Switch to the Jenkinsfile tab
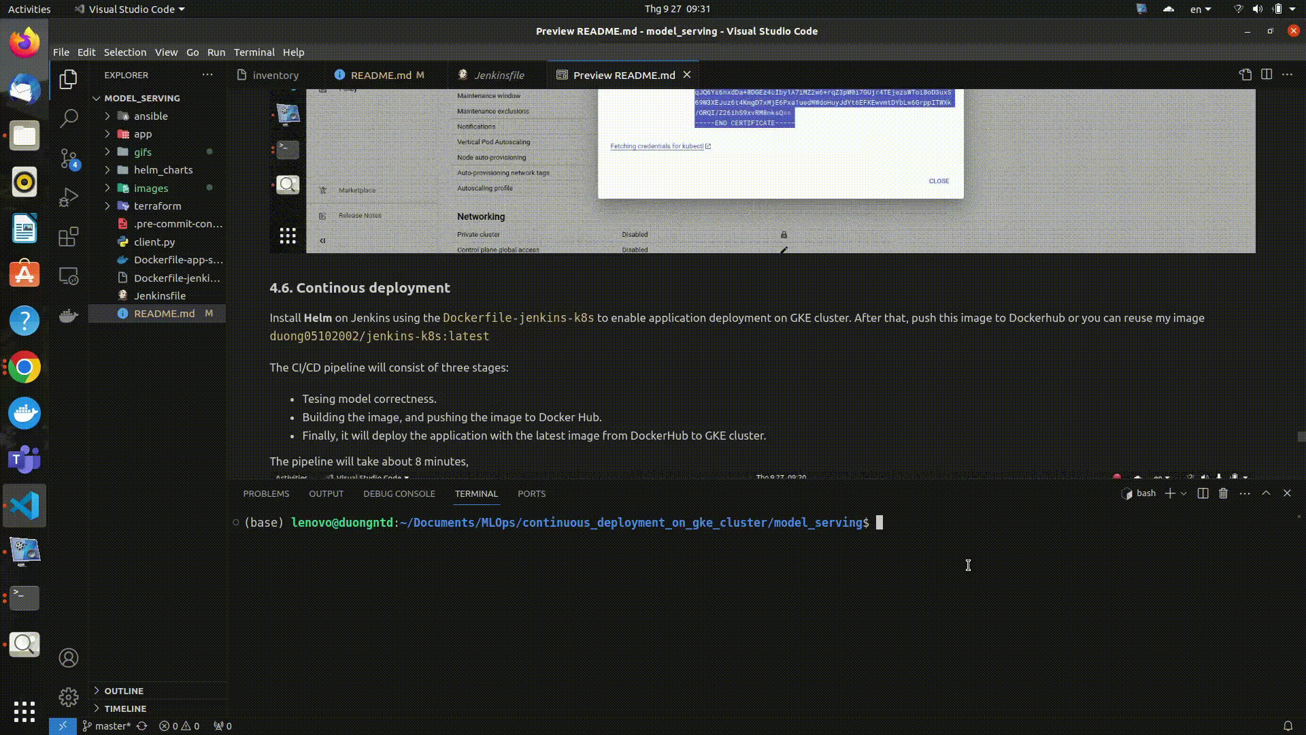This screenshot has height=735, width=1306. pyautogui.click(x=499, y=75)
